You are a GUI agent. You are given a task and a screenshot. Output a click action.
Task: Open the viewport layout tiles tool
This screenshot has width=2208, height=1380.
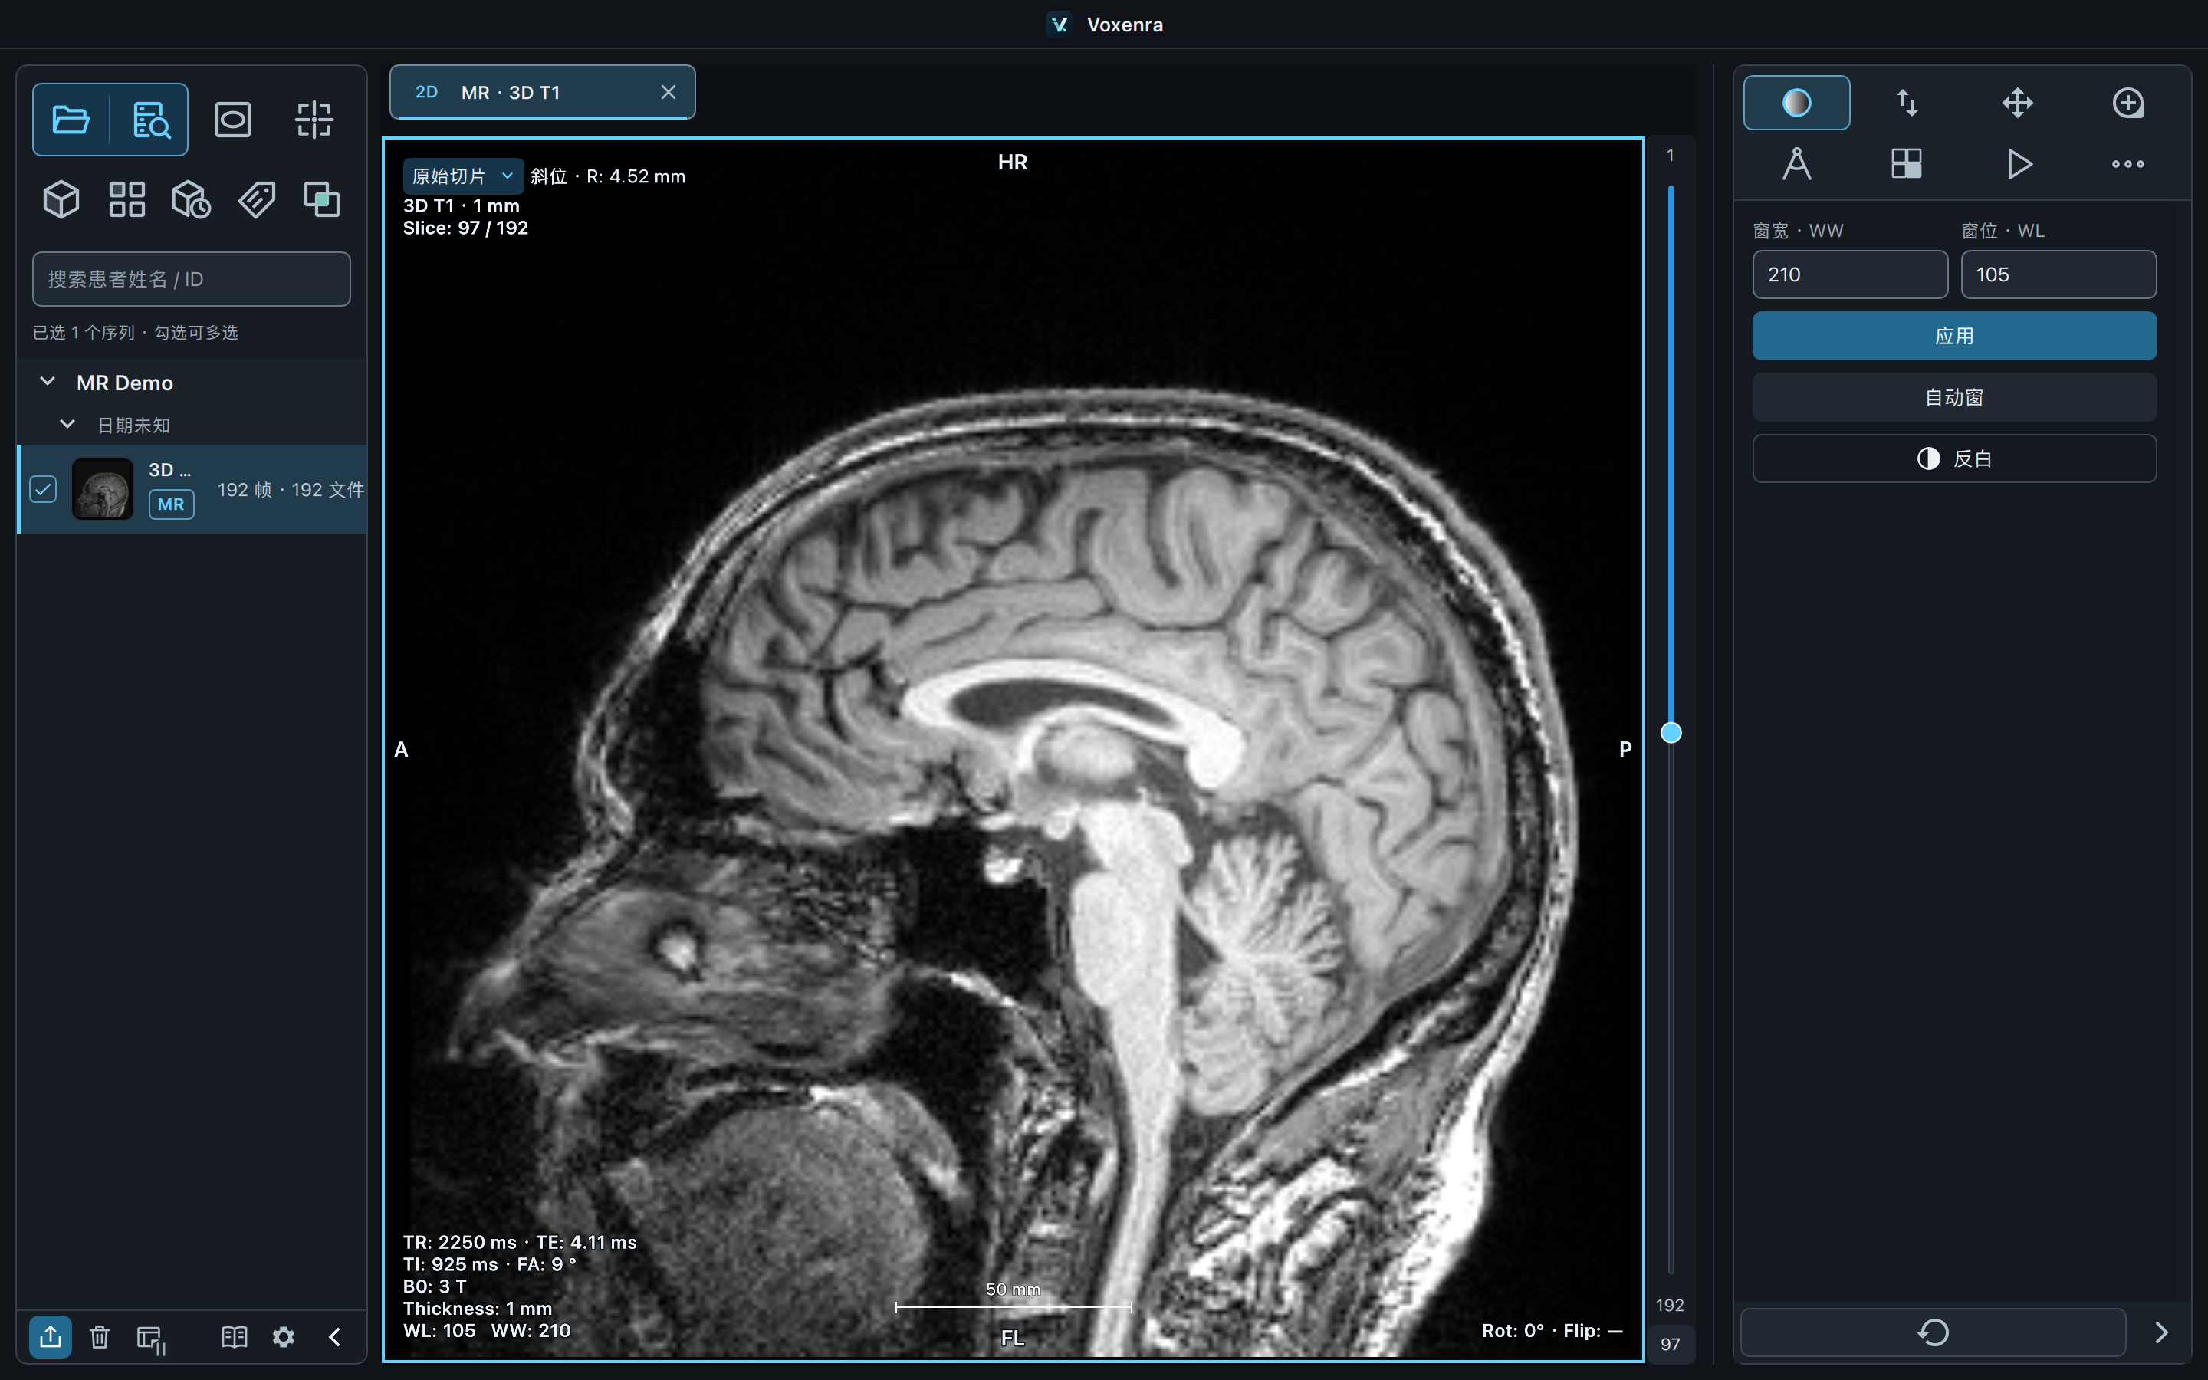coord(1907,164)
